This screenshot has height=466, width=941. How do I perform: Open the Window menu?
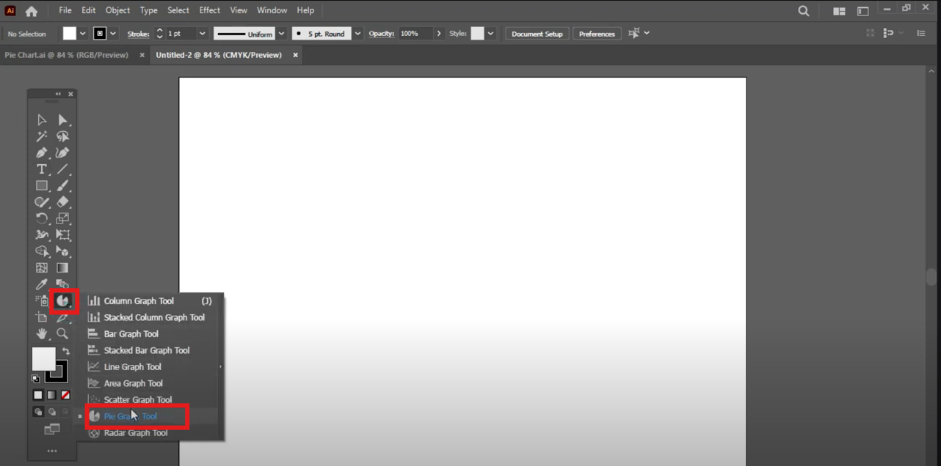[272, 10]
